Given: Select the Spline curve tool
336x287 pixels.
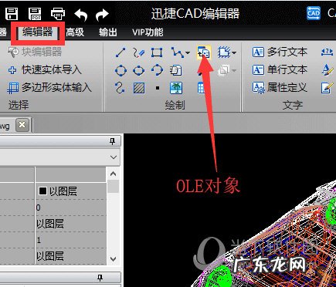Looking at the screenshot, I should (x=120, y=88).
